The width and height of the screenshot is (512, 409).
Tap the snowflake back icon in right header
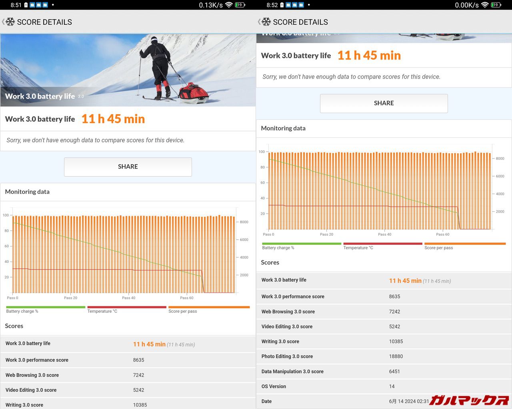[266, 22]
